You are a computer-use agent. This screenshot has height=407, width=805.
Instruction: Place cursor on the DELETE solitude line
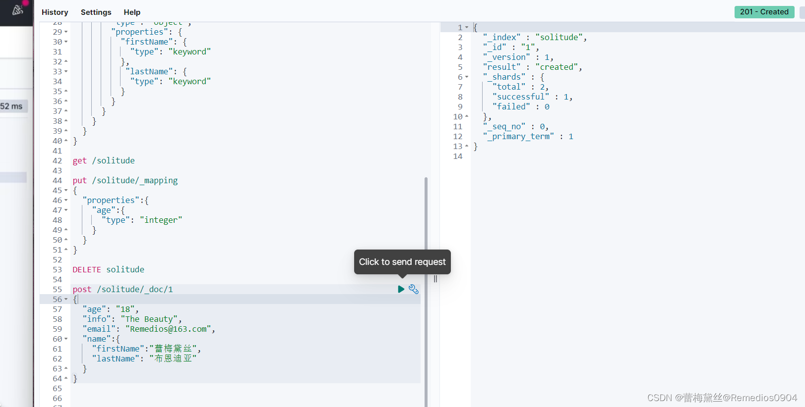(109, 269)
